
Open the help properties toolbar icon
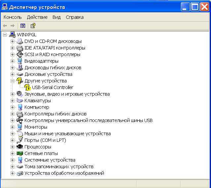33,26
